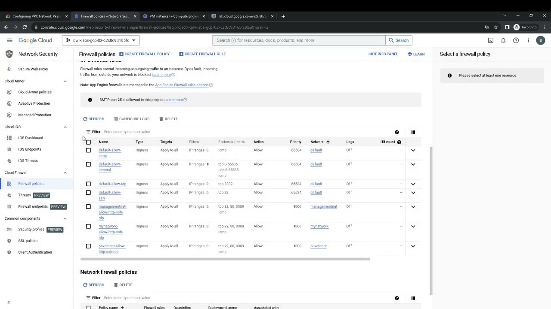Activate Cloud Shell terminal icon
The width and height of the screenshot is (551, 309).
tap(491, 40)
